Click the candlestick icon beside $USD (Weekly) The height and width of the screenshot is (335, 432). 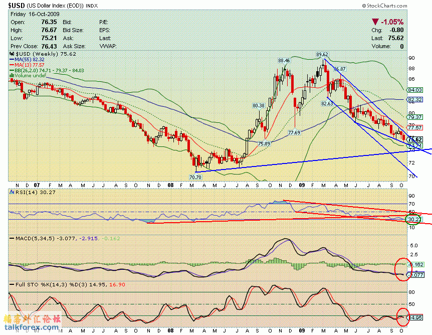(12, 54)
